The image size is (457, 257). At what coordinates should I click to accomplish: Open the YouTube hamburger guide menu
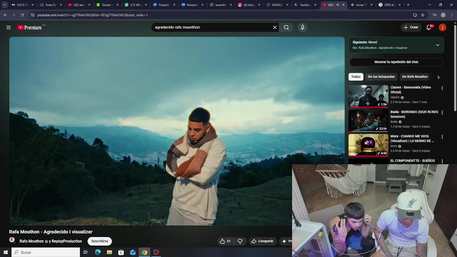[x=9, y=27]
